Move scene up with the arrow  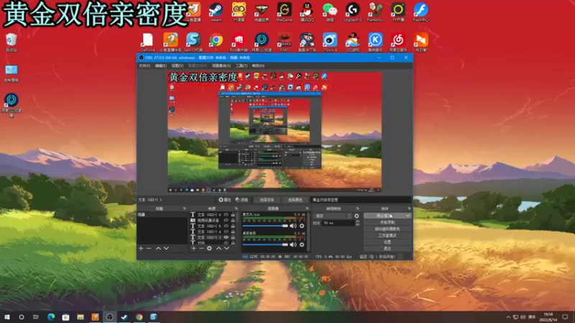pyautogui.click(x=158, y=248)
